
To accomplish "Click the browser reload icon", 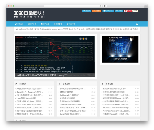I will pos(100,6).
